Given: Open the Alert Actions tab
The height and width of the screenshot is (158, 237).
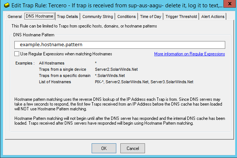Looking at the screenshot, I should [213, 16].
